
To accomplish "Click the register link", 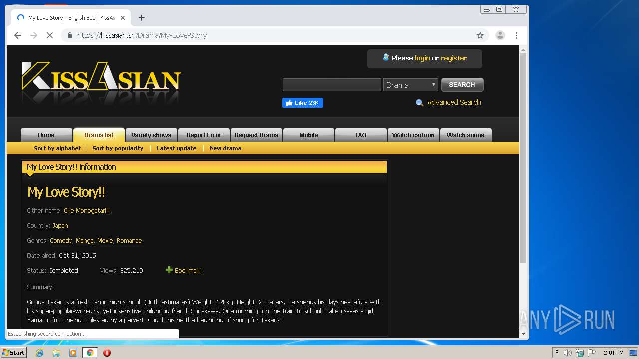I will (x=454, y=58).
